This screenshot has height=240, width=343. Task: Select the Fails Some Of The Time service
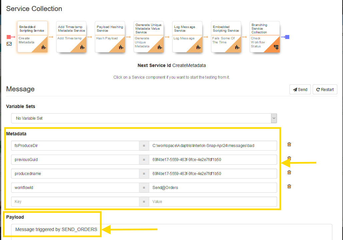point(226,37)
